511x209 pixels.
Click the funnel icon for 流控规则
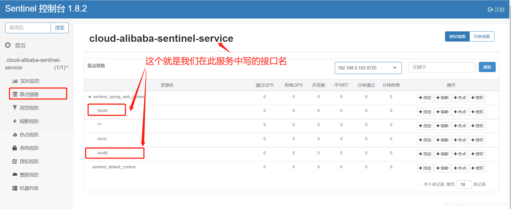coord(15,107)
